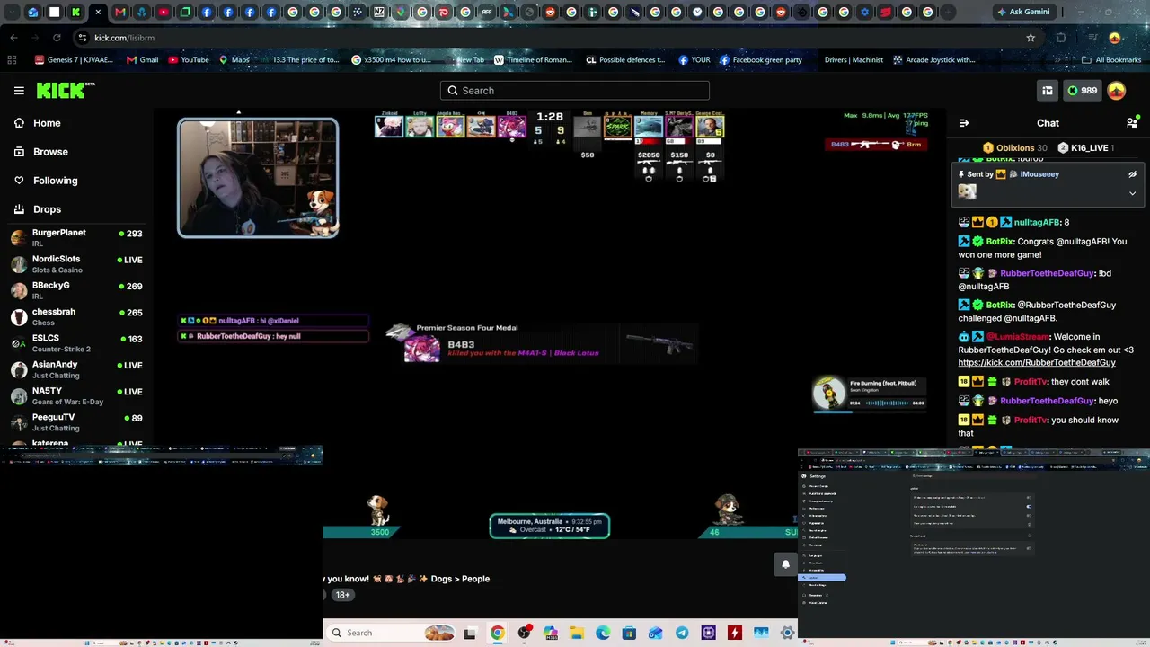Open the PeeguuTV channel
1150x647 pixels.
coord(76,422)
